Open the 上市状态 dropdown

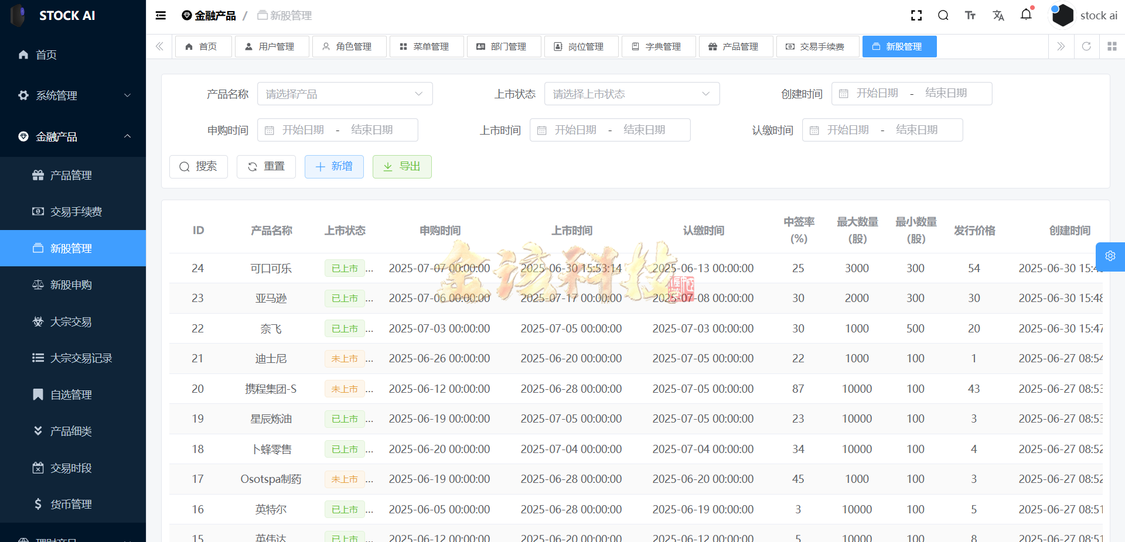(x=632, y=94)
